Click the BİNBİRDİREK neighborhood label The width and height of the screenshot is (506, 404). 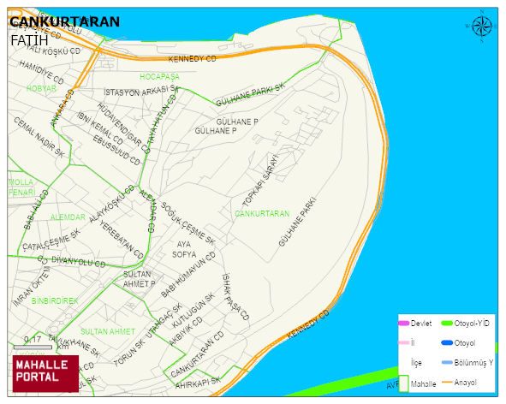(x=55, y=300)
